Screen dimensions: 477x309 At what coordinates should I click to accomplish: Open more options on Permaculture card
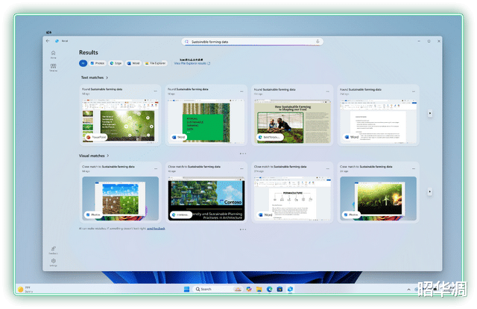tap(328, 168)
